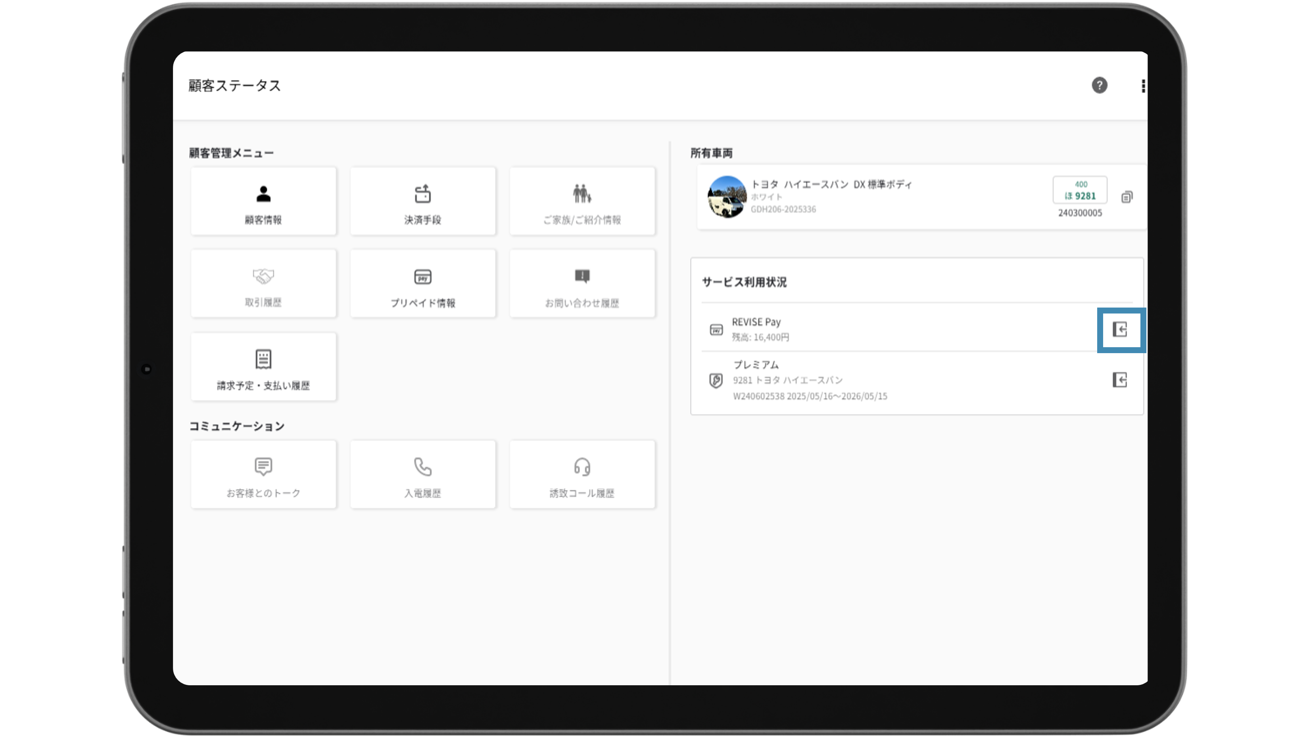The image size is (1309, 736).
Task: Open the プリペイド情報 prepaid info tile
Action: tap(422, 284)
